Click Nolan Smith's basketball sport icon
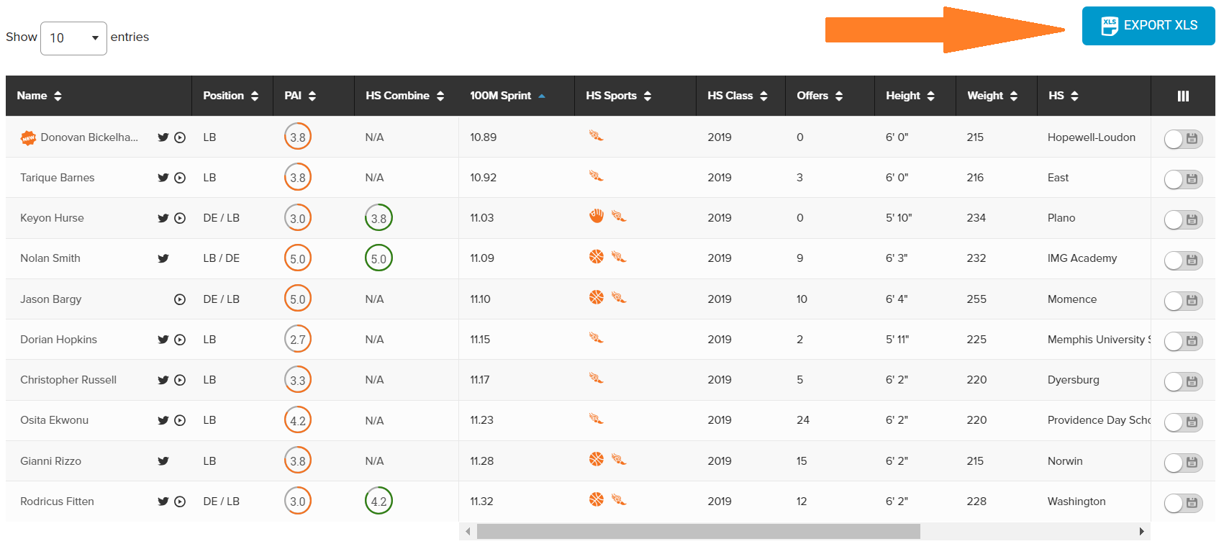 pos(597,256)
